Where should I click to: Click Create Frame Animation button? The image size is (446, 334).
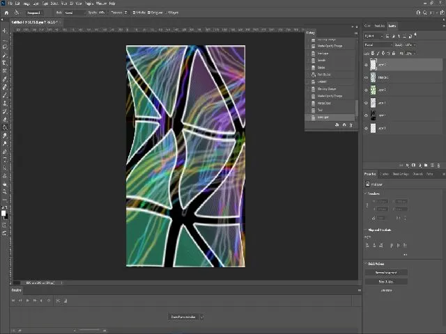point(183,317)
